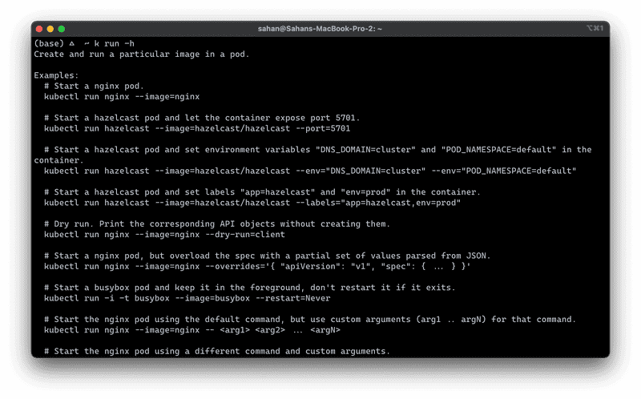The image size is (641, 399).
Task: Click command containing --env="DNS_DOMAIN=cluster"
Action: [x=310, y=171]
